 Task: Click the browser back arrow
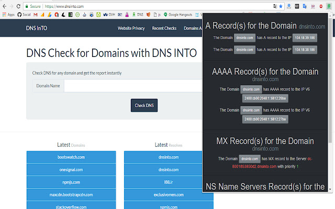pos(4,6)
